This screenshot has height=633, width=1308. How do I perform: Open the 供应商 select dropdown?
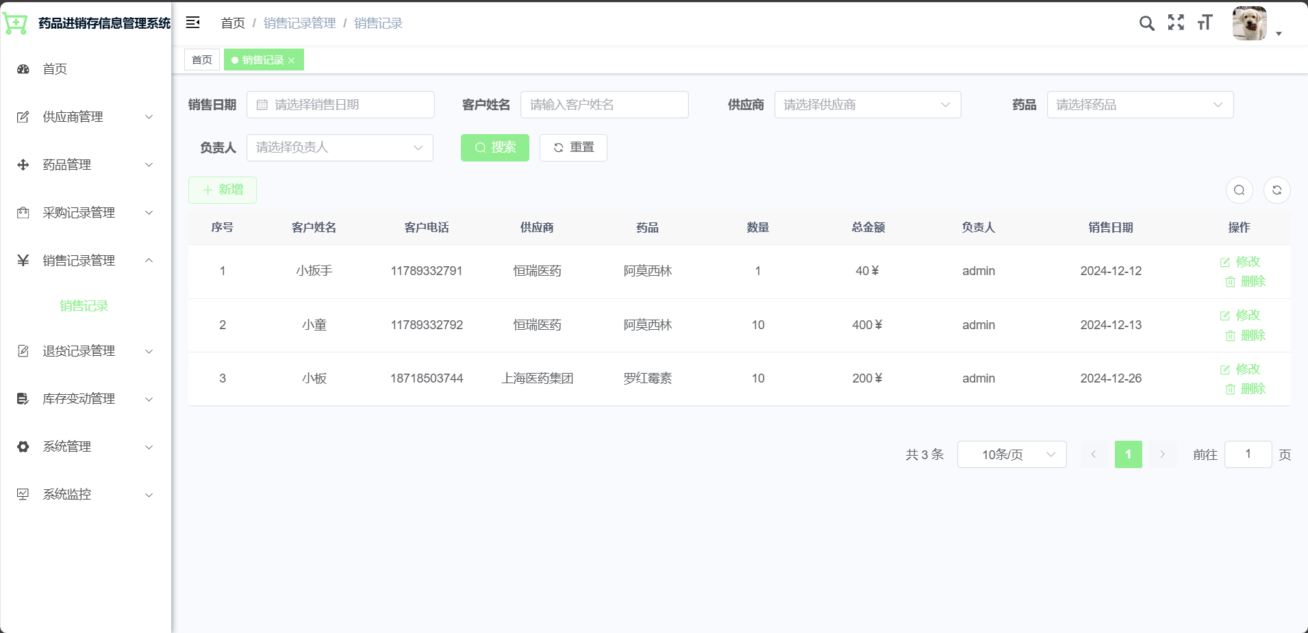tap(868, 105)
